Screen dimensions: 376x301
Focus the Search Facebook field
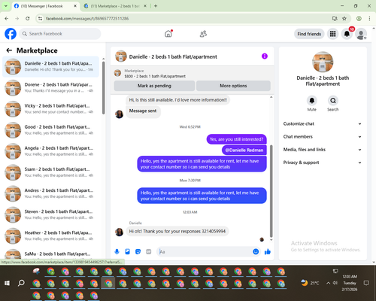pyautogui.click(x=60, y=34)
